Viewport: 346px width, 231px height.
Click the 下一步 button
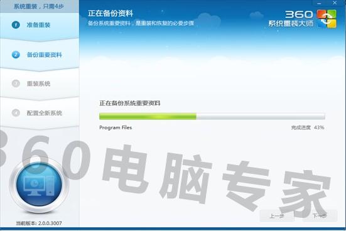[x=320, y=215]
